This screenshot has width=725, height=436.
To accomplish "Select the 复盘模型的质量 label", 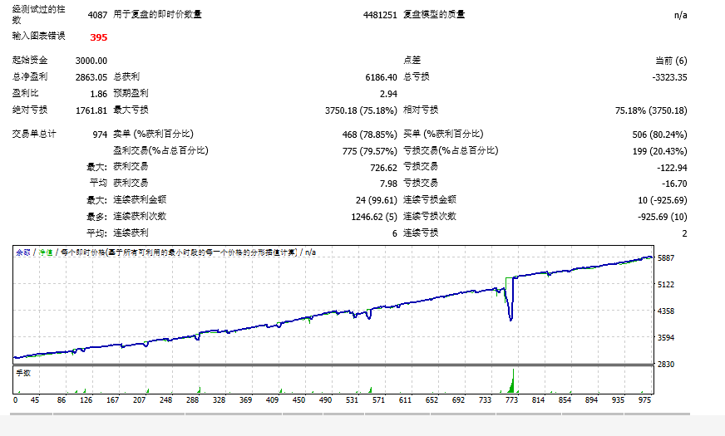I will [434, 14].
